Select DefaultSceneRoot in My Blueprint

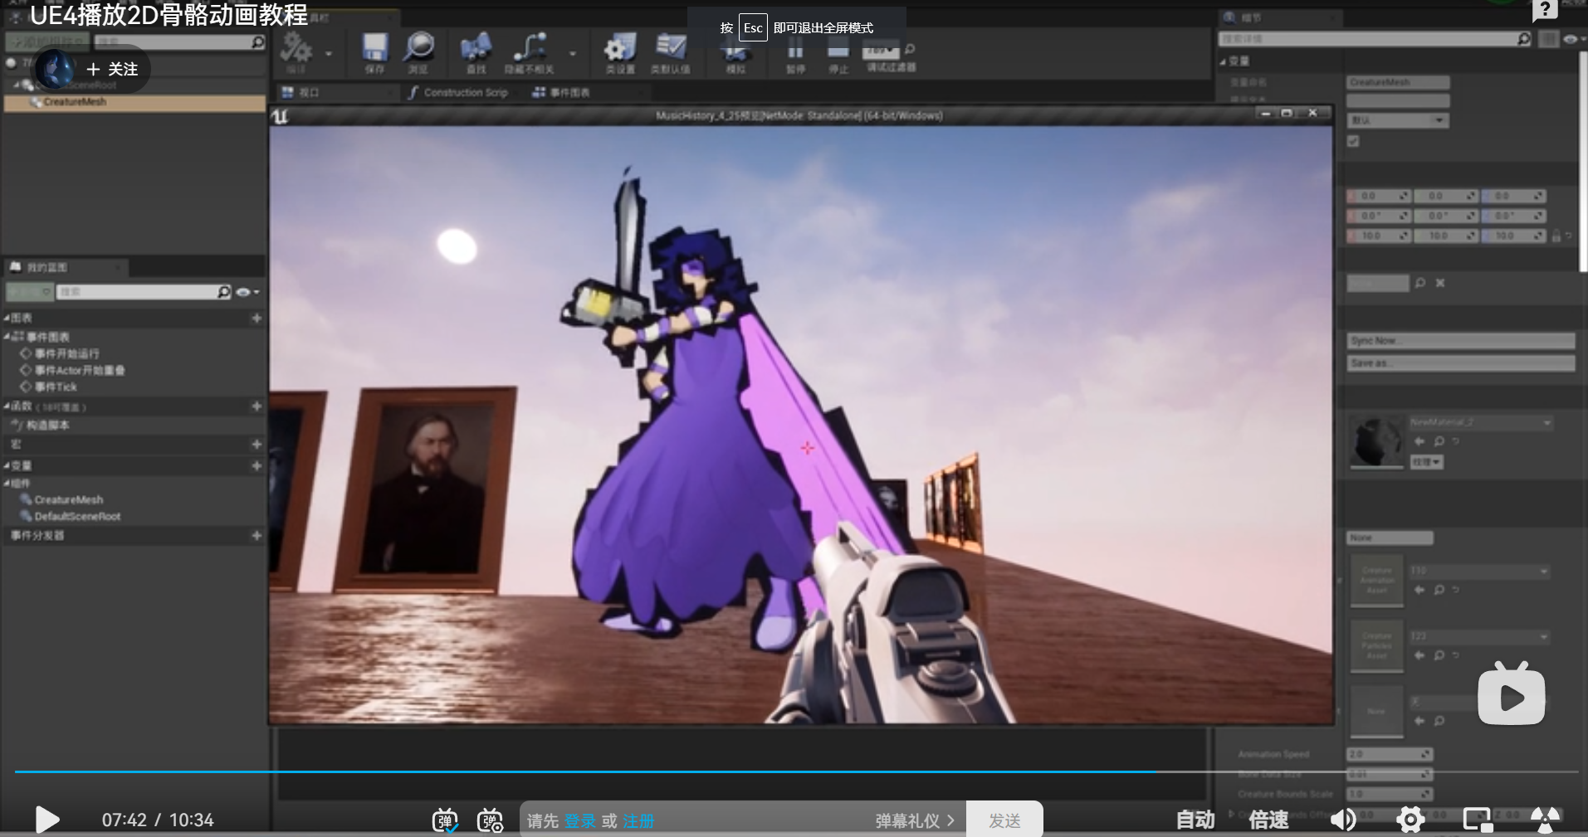click(x=76, y=516)
